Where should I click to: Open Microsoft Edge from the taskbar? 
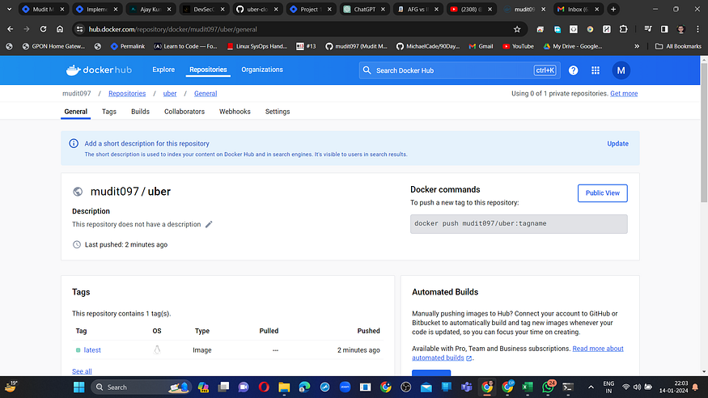[304, 387]
